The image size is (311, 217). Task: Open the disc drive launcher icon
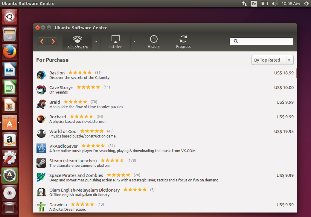10,193
